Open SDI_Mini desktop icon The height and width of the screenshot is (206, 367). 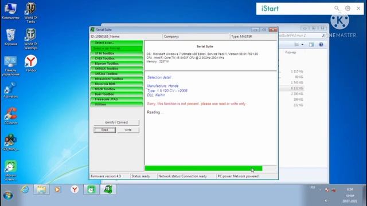pos(10,142)
